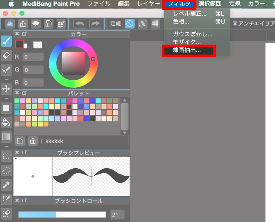Select the Dot pen tool
Viewport: 275px width, 222px height.
point(6,70)
